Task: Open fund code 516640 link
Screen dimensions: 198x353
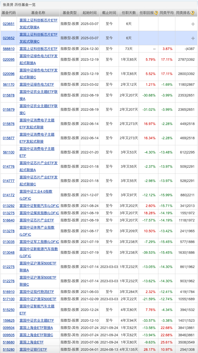Action: coord(9,220)
